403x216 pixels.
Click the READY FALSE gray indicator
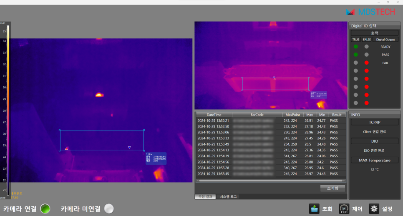(367, 47)
